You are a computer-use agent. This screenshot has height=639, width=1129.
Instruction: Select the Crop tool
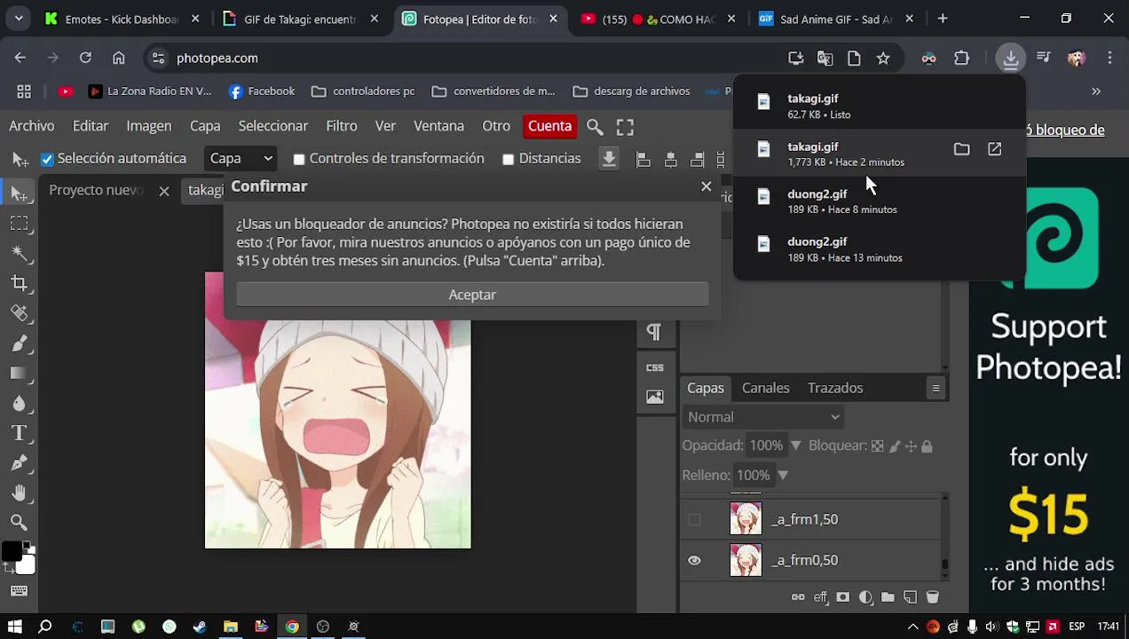(19, 283)
